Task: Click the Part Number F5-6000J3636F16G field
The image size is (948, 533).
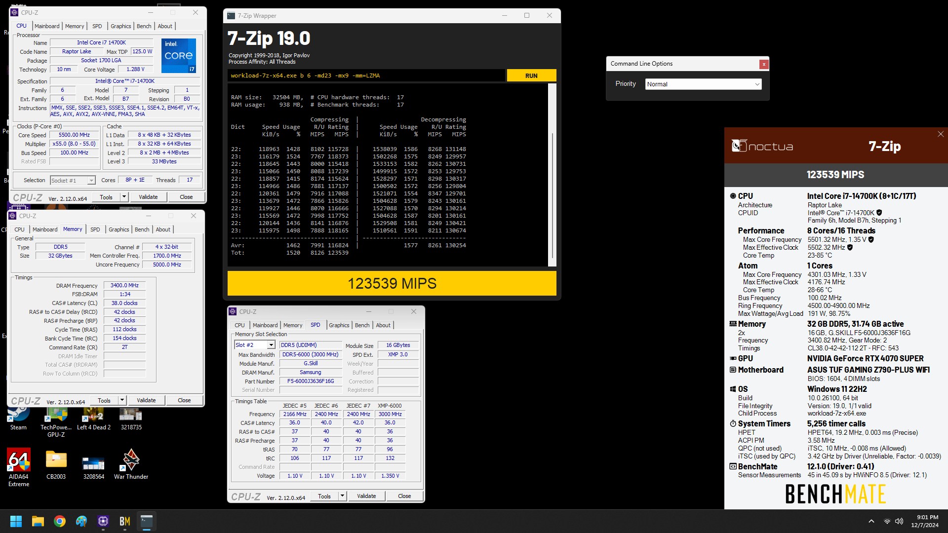Action: (311, 381)
